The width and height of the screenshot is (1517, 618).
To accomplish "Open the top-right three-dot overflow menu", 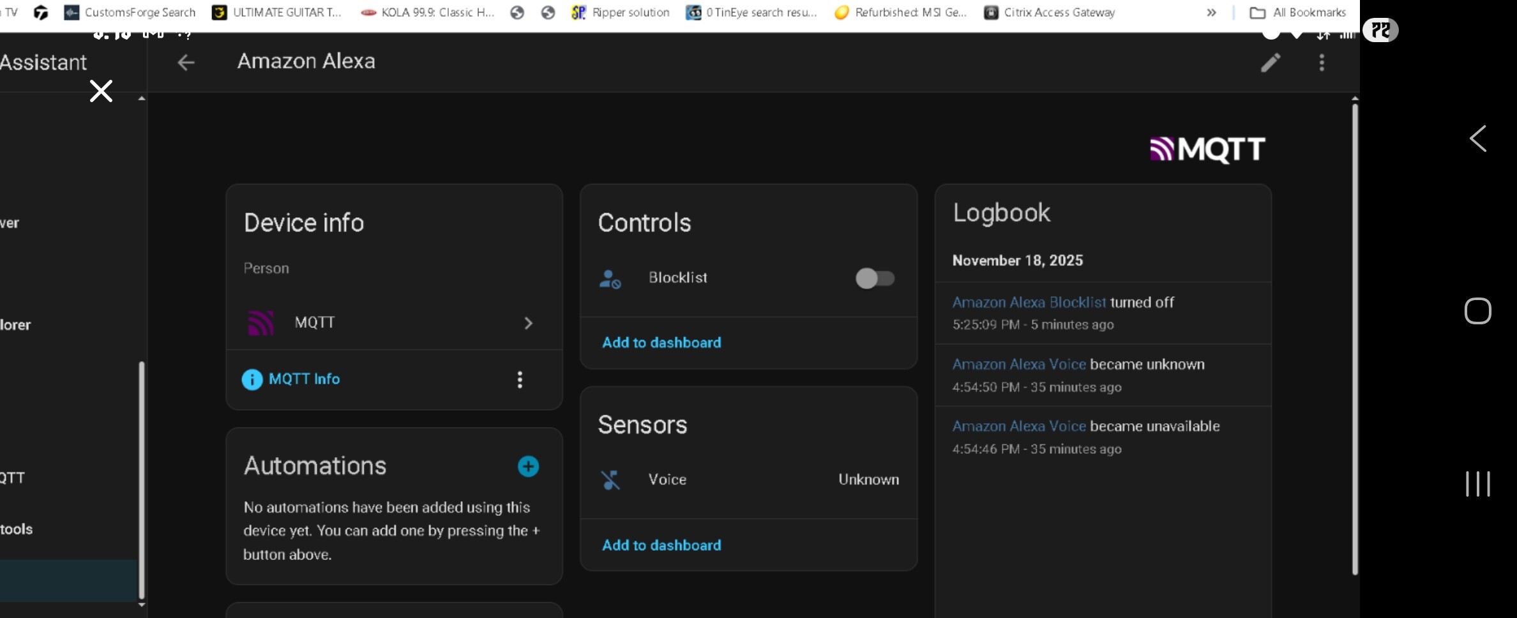I will pyautogui.click(x=1322, y=63).
